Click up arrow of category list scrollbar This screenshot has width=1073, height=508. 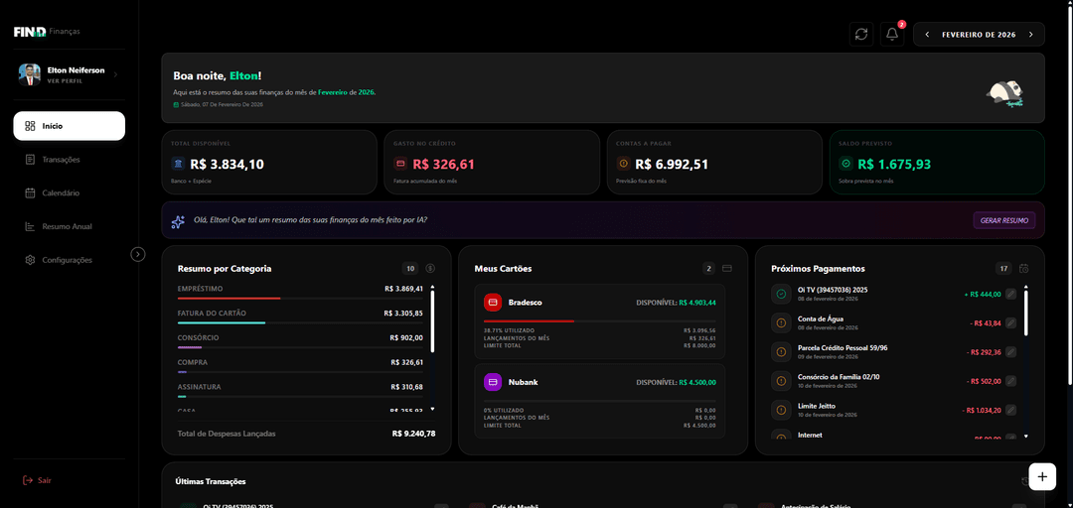pyautogui.click(x=432, y=287)
